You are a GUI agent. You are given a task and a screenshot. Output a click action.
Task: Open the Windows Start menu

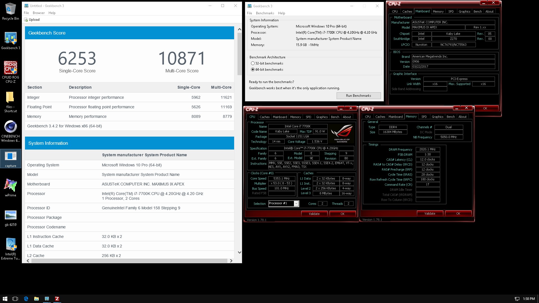point(5,299)
